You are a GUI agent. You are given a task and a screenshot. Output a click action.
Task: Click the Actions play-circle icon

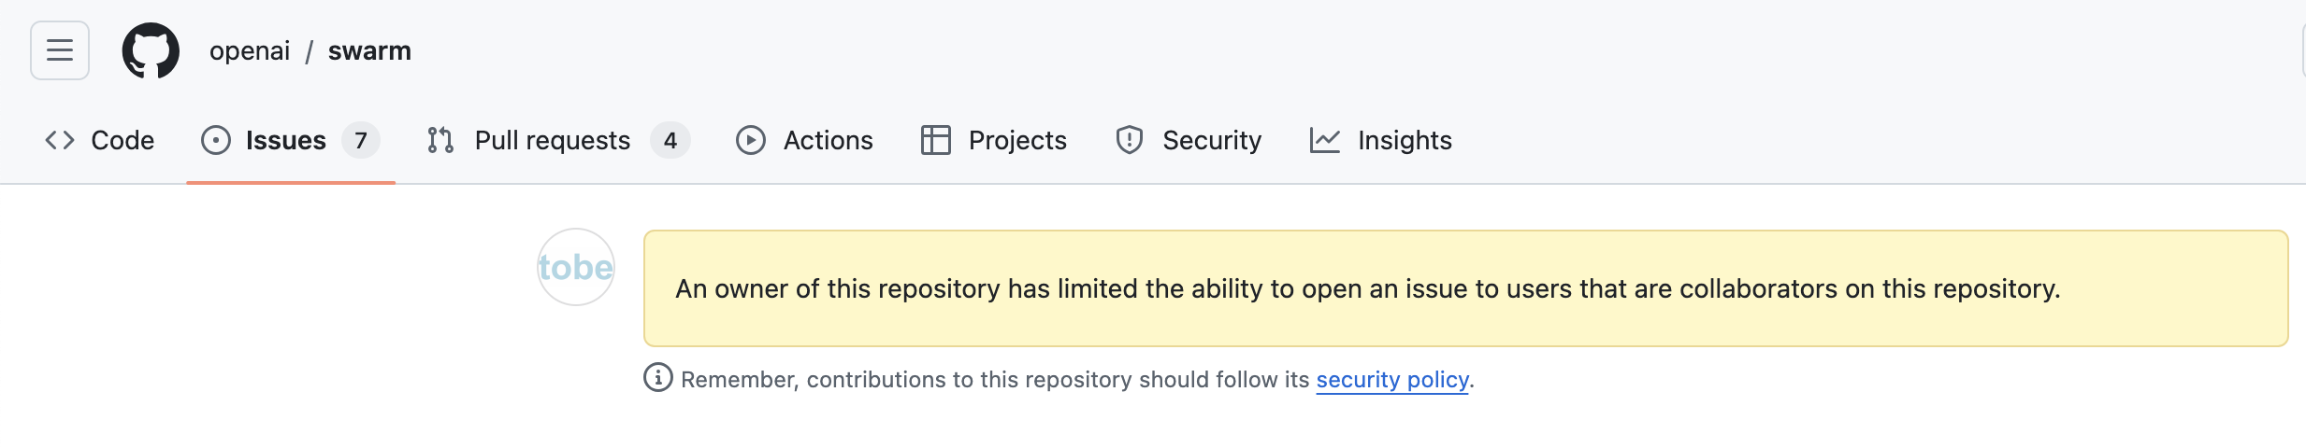(751, 140)
